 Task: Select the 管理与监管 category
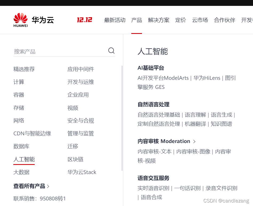tap(81, 133)
